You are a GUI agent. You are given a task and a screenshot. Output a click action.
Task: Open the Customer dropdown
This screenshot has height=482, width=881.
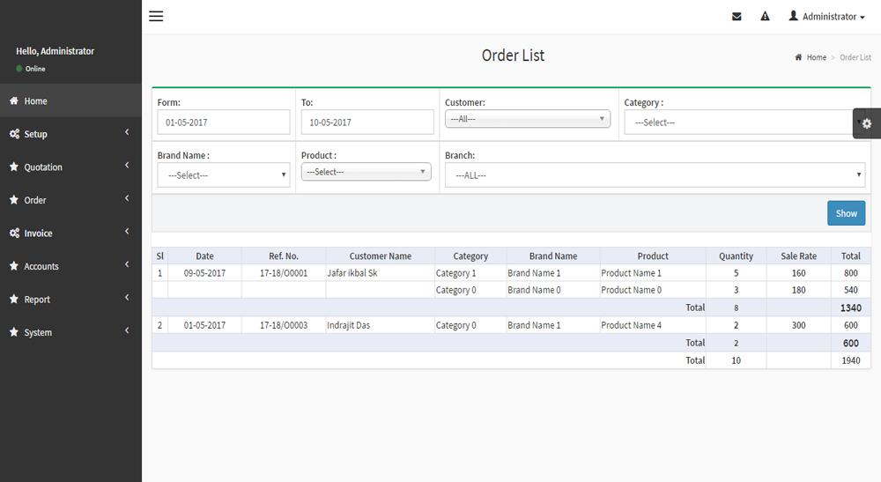click(x=528, y=119)
